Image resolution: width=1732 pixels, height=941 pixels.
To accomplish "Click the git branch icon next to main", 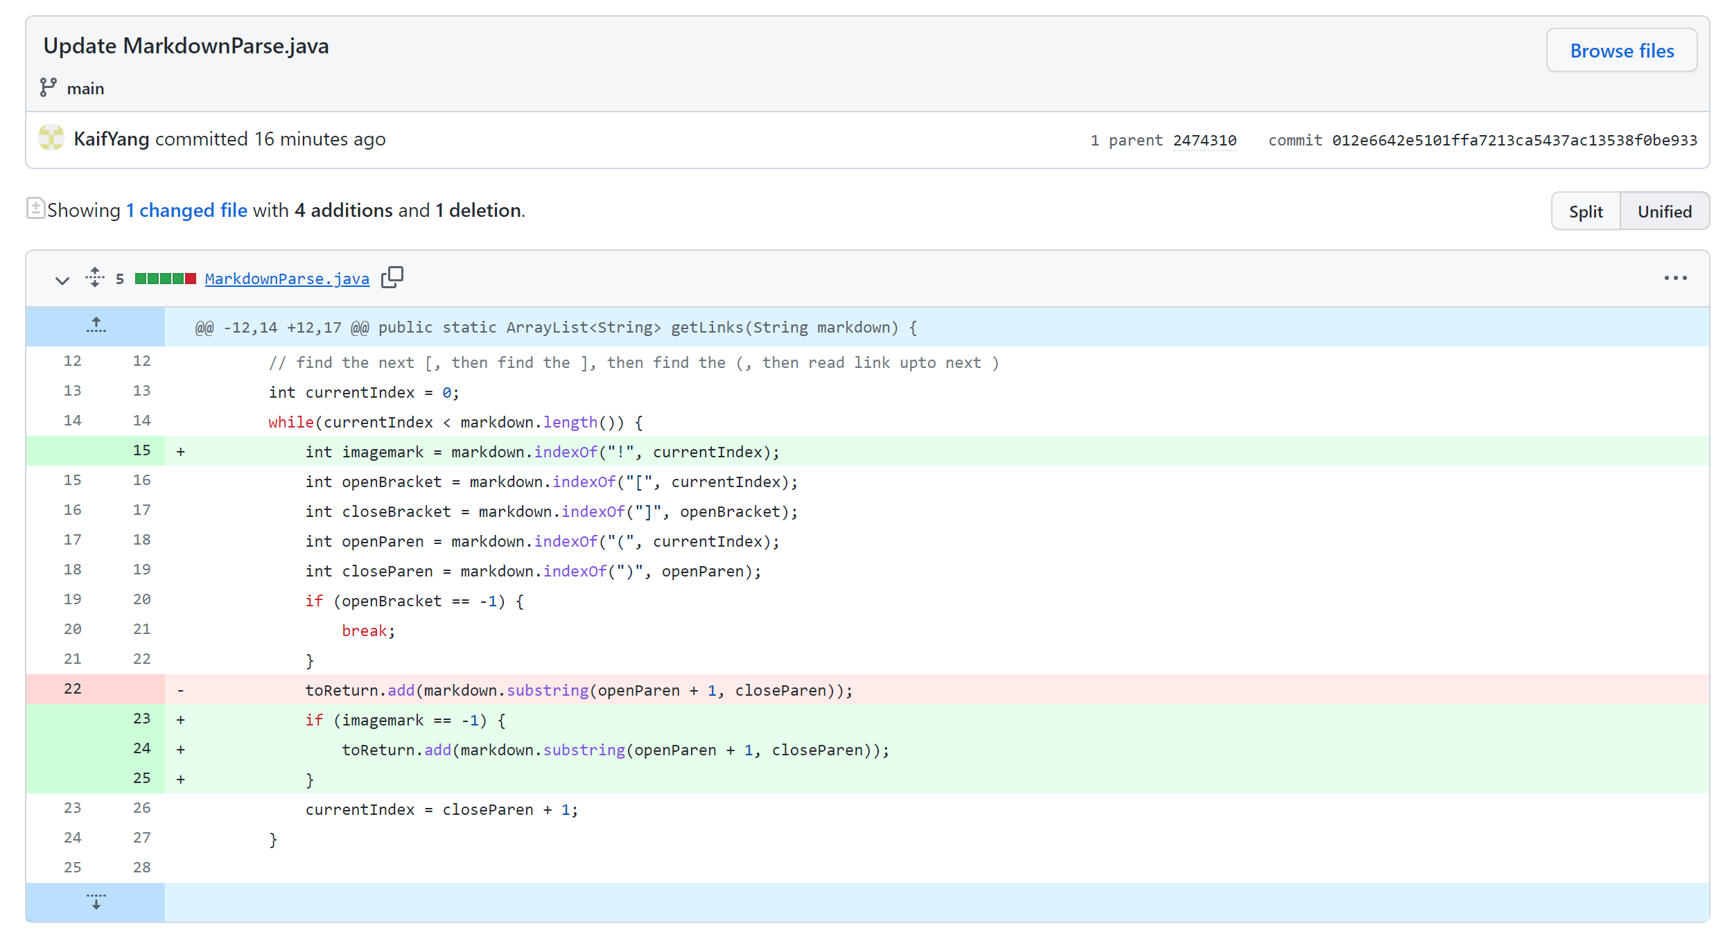I will point(48,87).
